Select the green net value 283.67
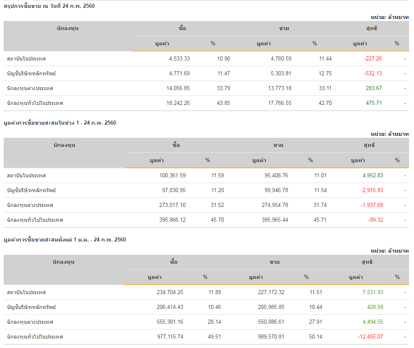414x348 pixels. tap(374, 88)
